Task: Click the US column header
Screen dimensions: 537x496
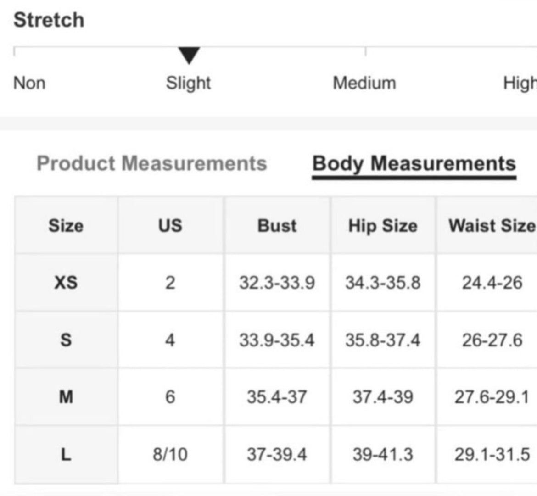Action: (170, 226)
